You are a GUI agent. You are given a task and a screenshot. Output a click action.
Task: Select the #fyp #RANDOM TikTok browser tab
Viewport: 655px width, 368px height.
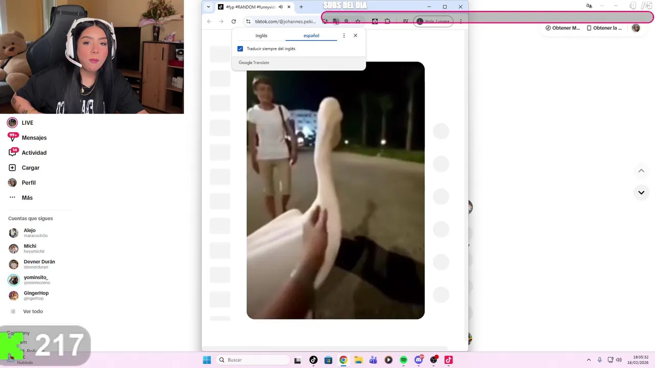coord(251,7)
